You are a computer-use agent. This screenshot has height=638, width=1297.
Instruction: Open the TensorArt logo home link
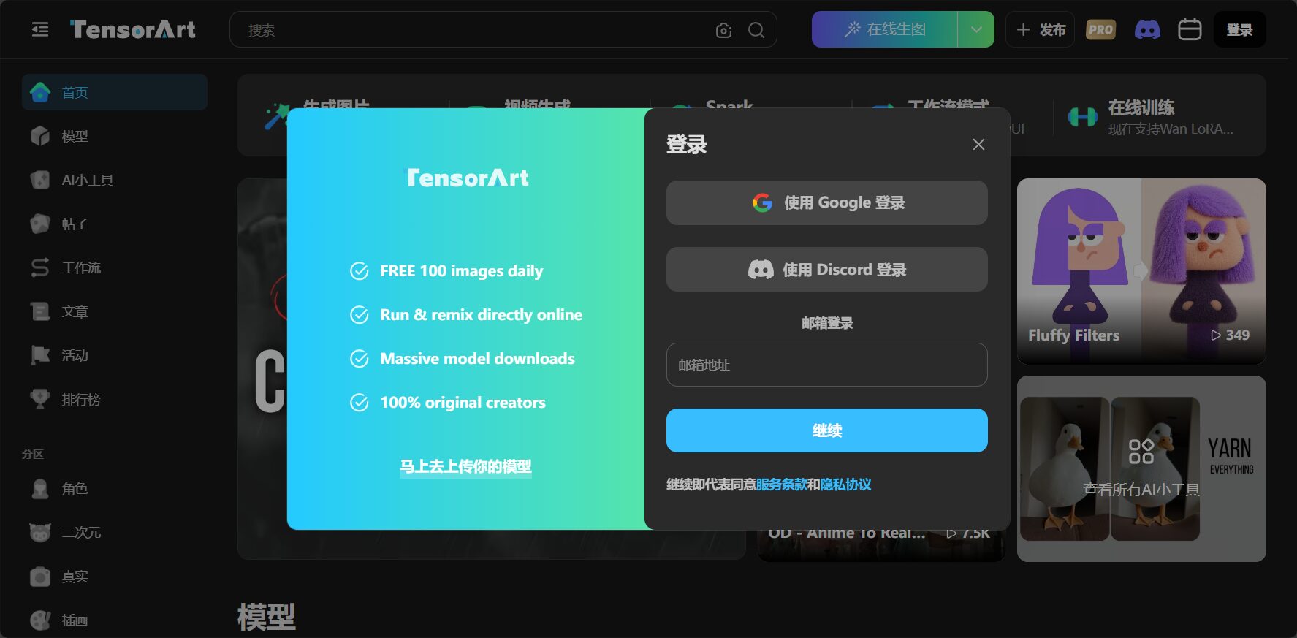[133, 29]
